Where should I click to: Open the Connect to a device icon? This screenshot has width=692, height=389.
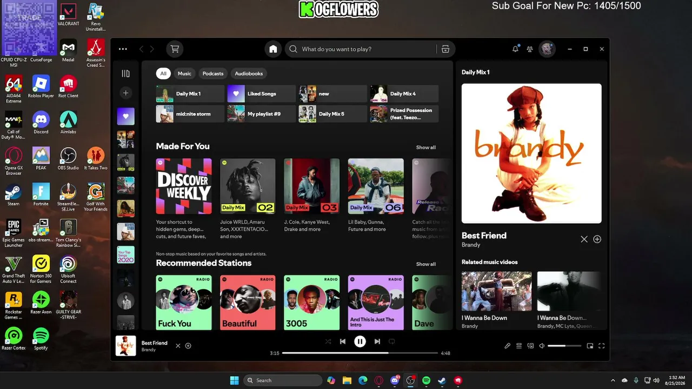(x=530, y=346)
